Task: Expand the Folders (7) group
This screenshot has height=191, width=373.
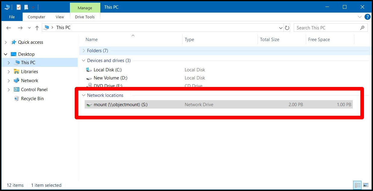Action: [84, 51]
